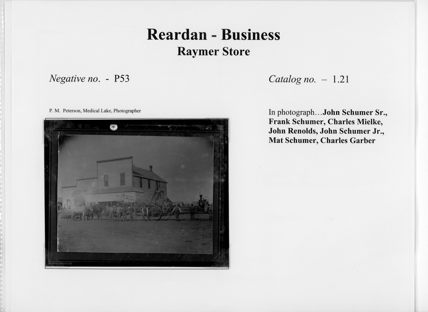Select the negative number value P53

coord(121,79)
